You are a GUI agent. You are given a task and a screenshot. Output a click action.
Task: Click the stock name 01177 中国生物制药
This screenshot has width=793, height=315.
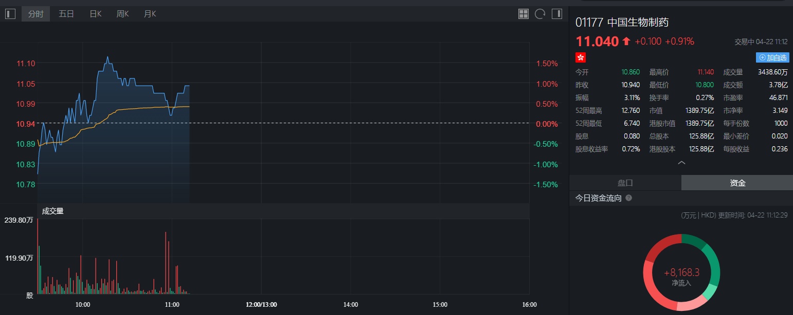[x=622, y=23]
